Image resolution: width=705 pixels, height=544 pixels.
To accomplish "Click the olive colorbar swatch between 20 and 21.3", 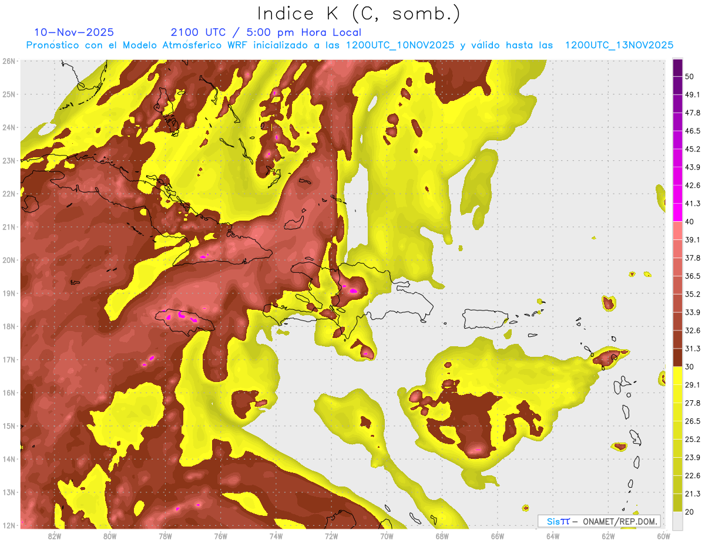I will 677,503.
